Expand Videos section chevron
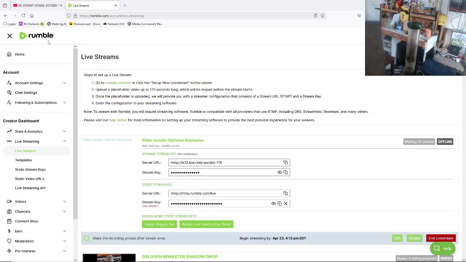Screen dimensions: 466x262 (64, 202)
